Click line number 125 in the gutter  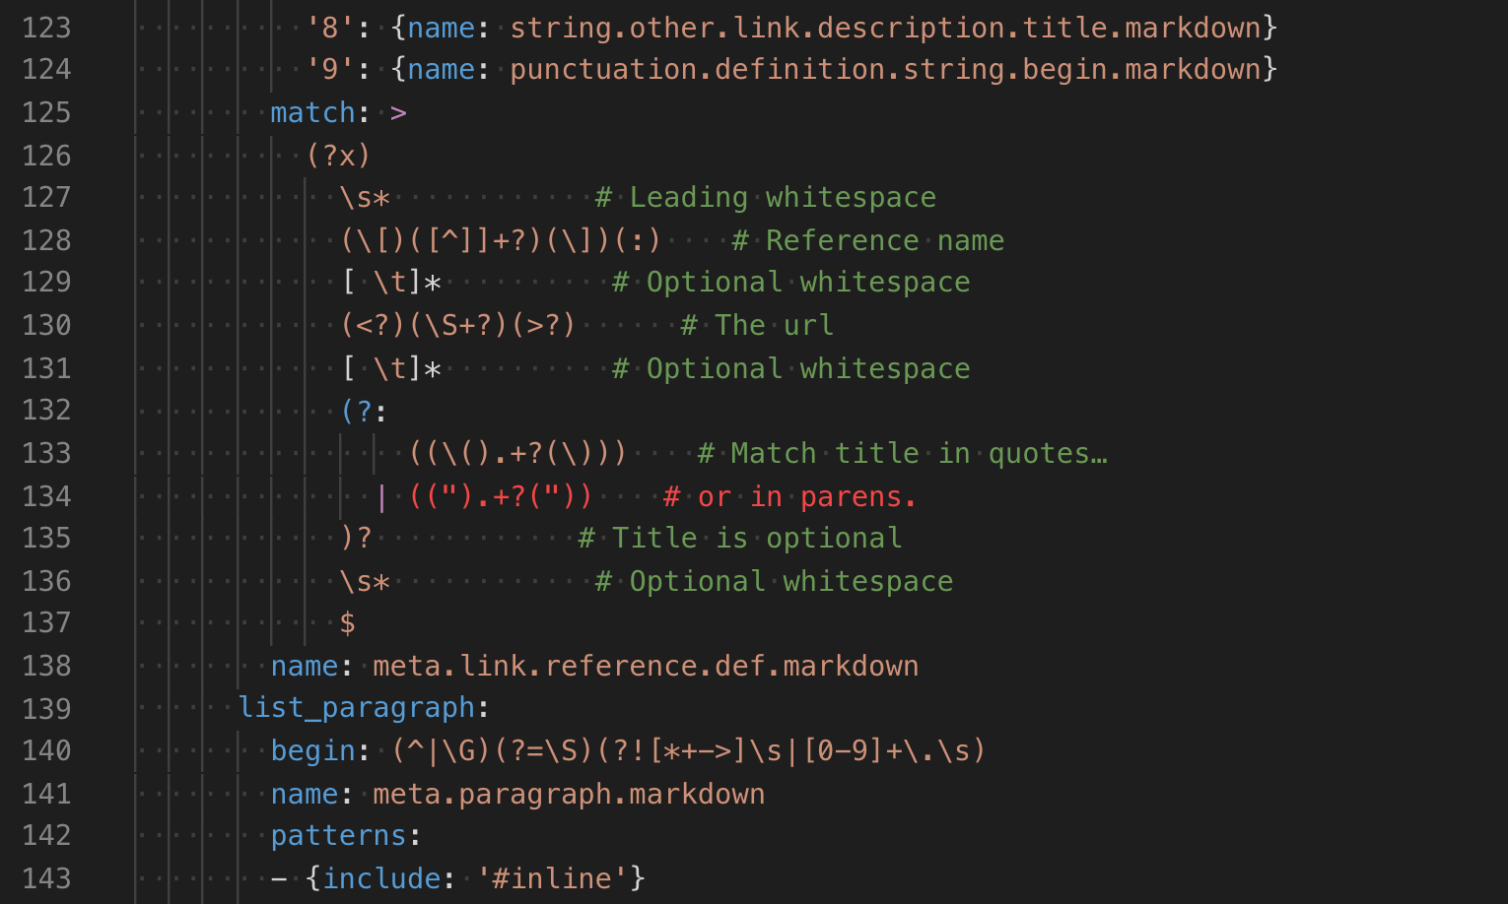[x=45, y=111]
